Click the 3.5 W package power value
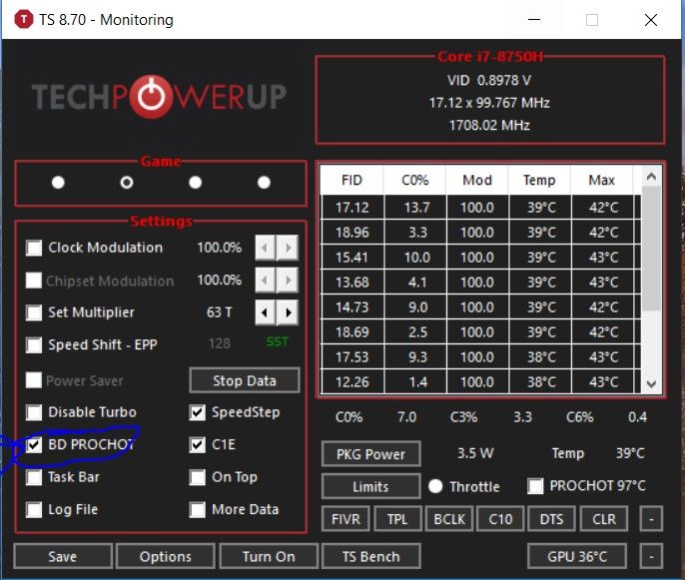685x580 pixels. click(475, 453)
